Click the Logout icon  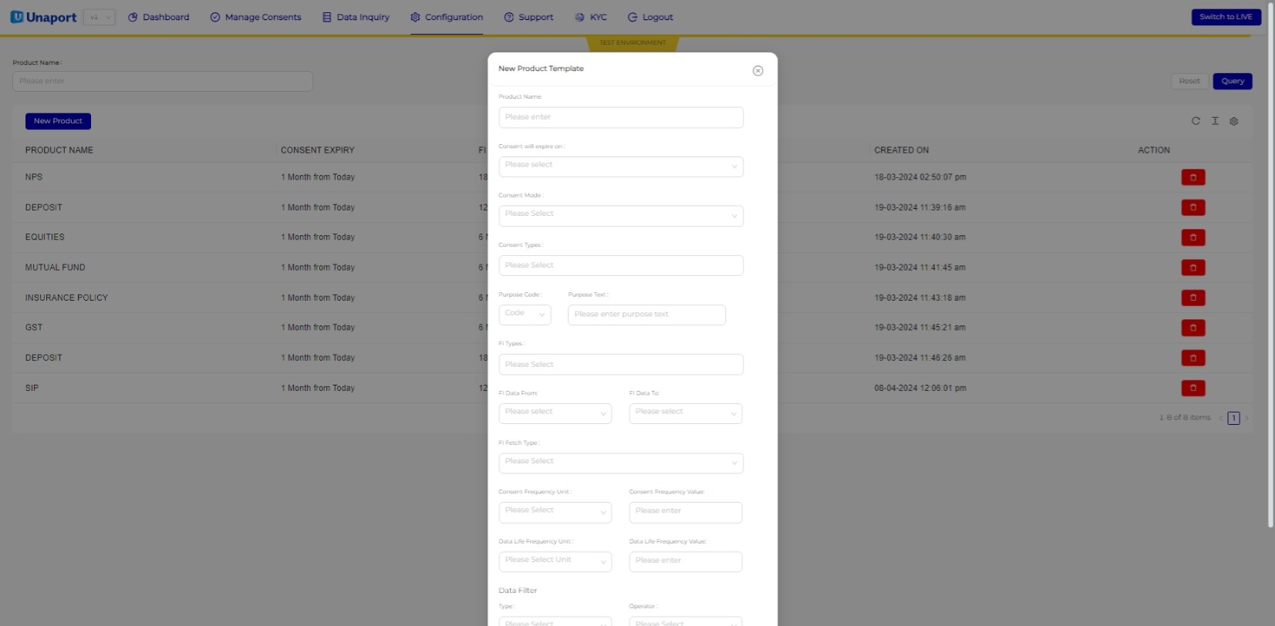point(632,17)
